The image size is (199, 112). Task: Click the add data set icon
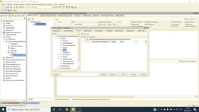pos(29,19)
